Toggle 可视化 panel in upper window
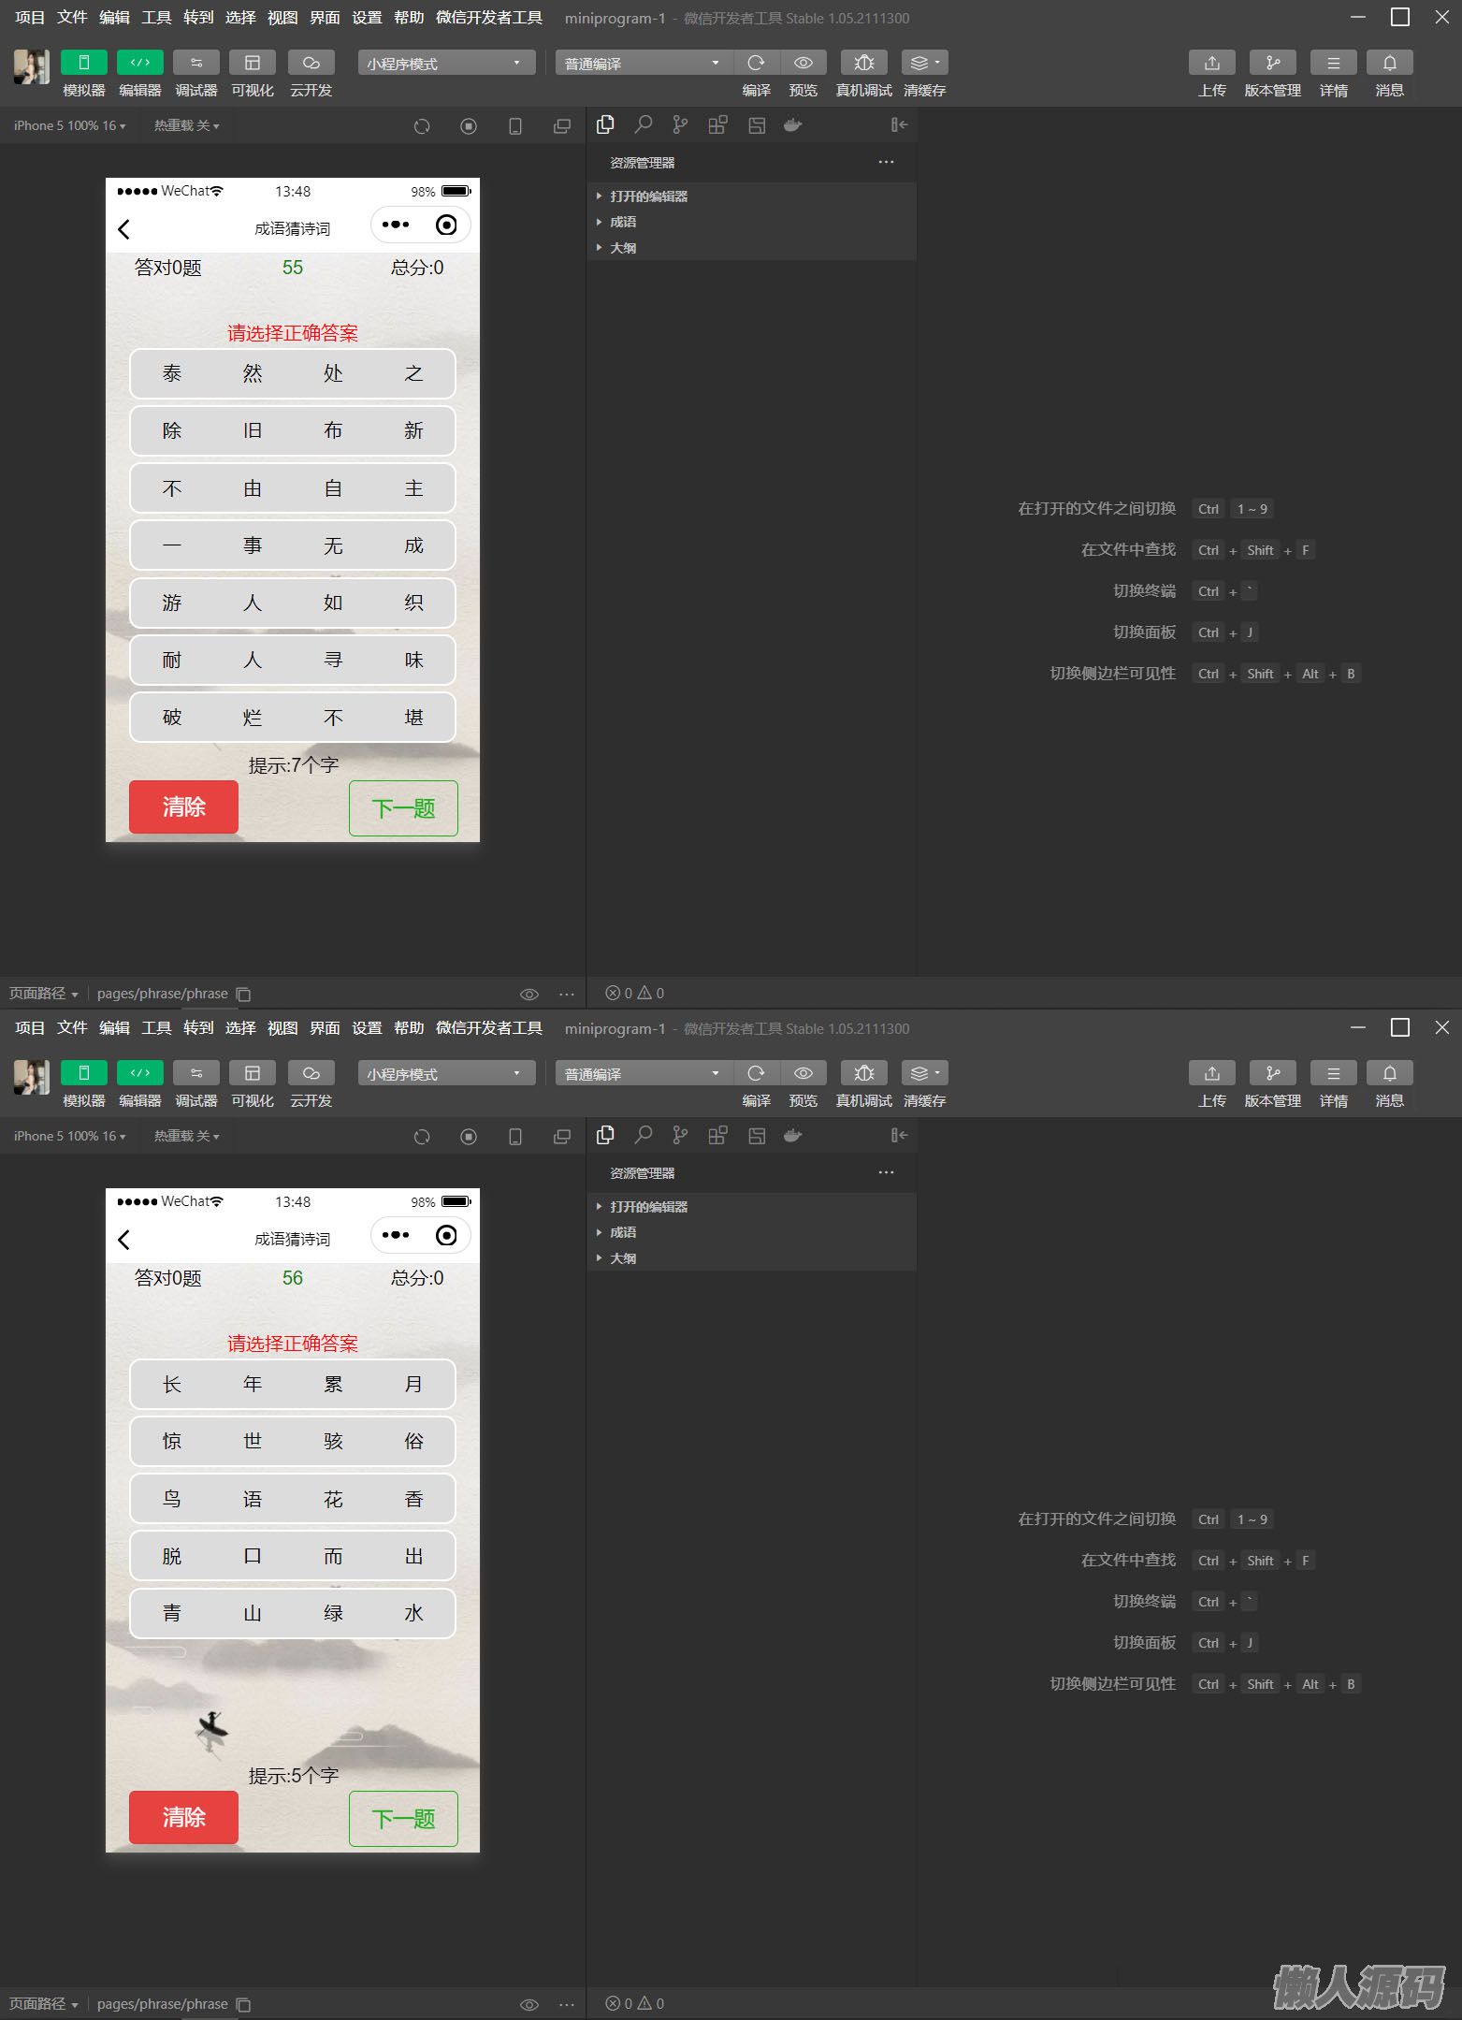The height and width of the screenshot is (2020, 1462). click(x=253, y=63)
